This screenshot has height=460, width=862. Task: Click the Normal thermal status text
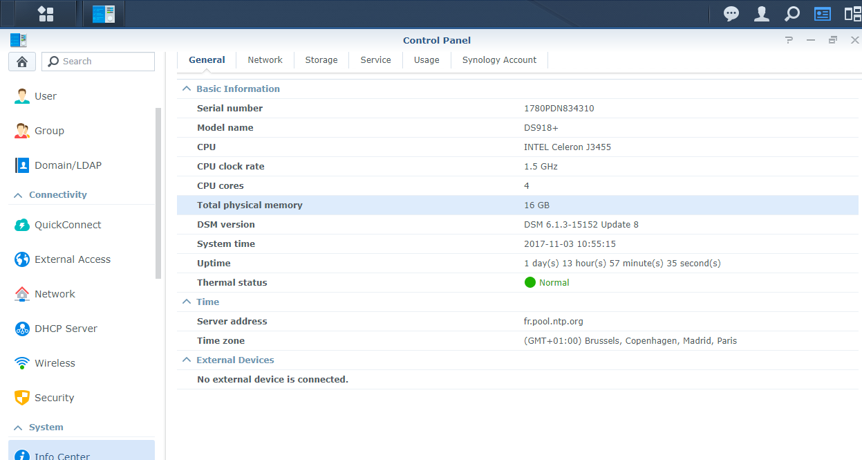coord(554,283)
